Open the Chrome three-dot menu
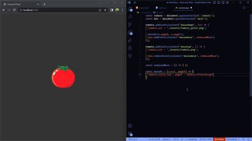252x141 pixels. (122, 10)
